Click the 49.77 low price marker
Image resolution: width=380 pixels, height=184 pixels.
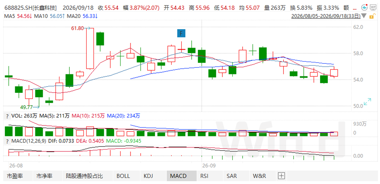click(x=26, y=106)
